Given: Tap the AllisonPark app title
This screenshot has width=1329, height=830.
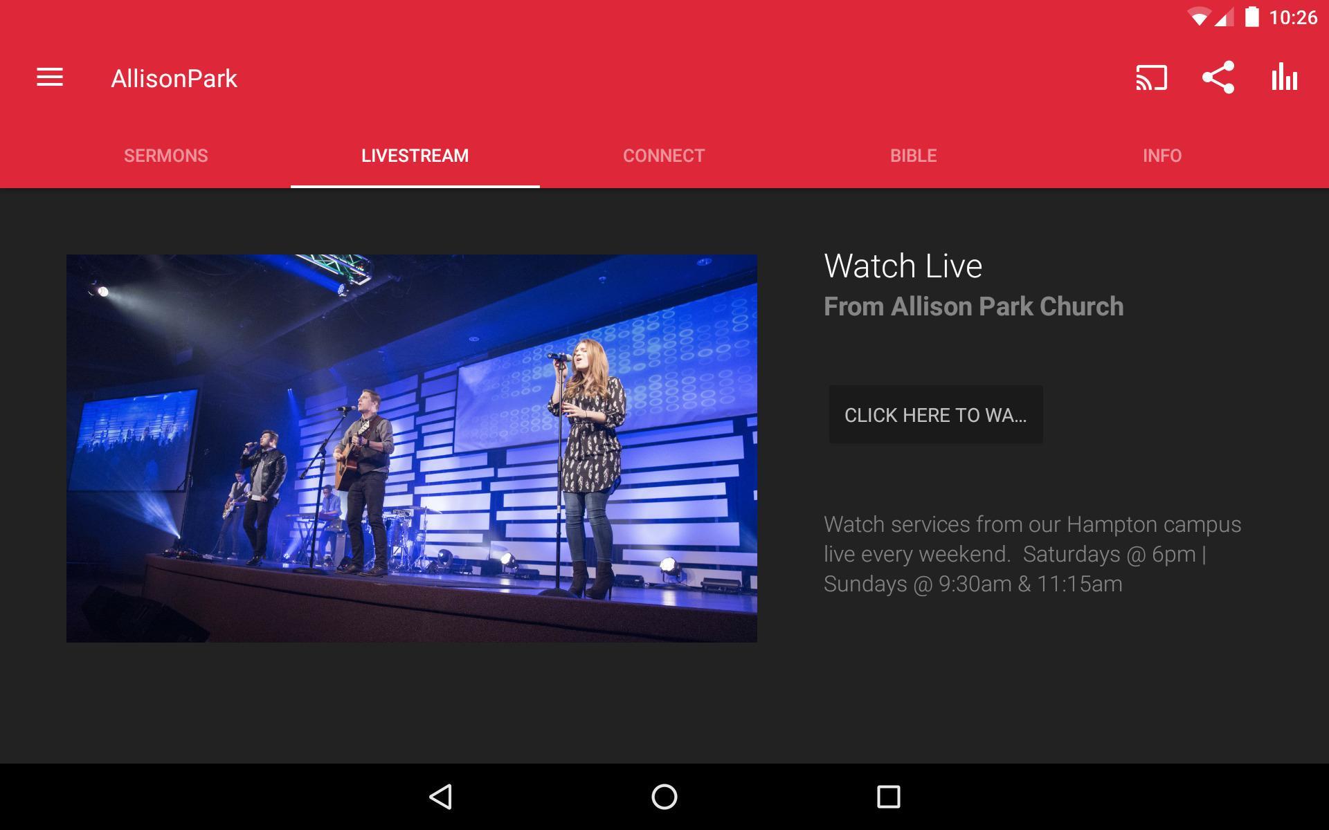Looking at the screenshot, I should pyautogui.click(x=174, y=78).
